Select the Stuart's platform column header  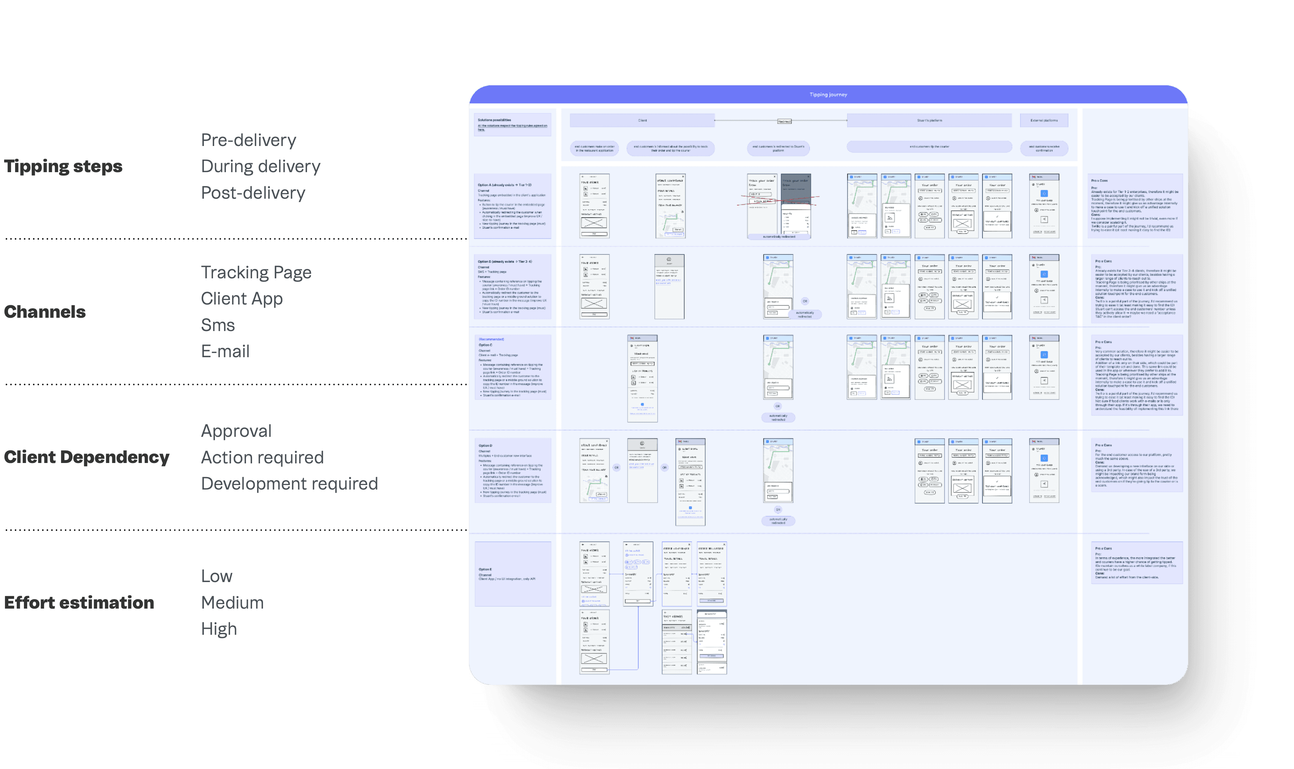click(x=929, y=120)
